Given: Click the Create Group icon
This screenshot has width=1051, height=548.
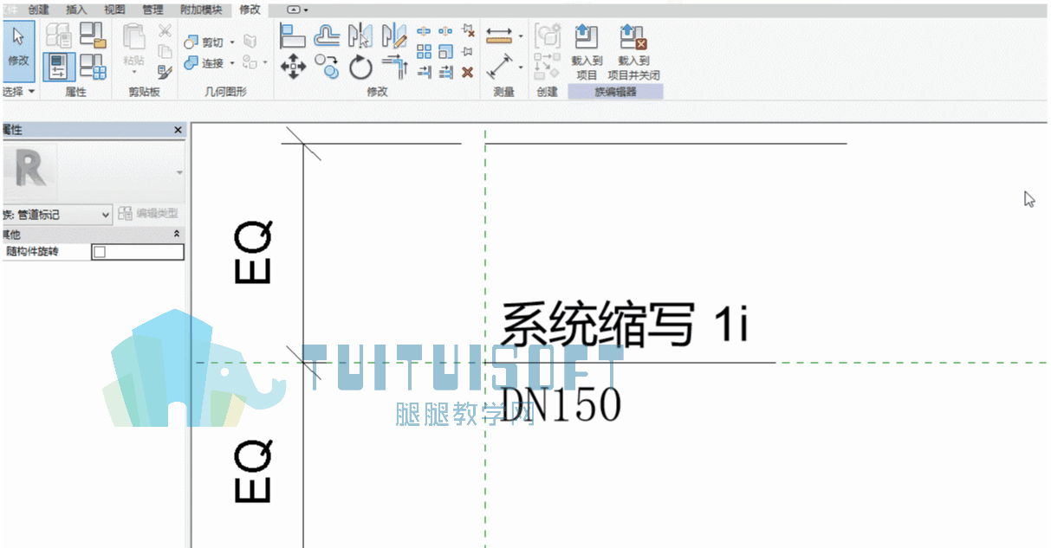Looking at the screenshot, I should [547, 35].
